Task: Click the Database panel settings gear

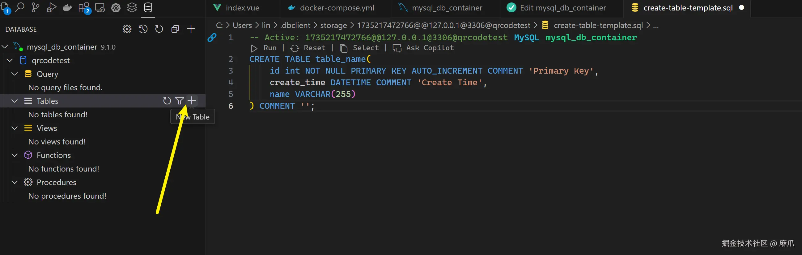Action: [x=127, y=29]
